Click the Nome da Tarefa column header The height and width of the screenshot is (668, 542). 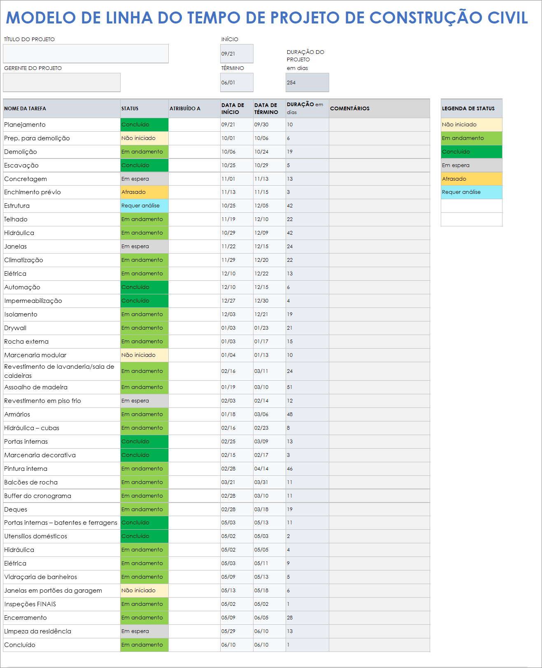coord(62,109)
